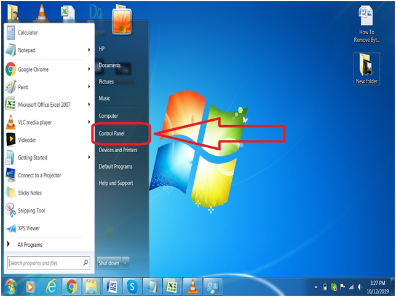
Task: Launch Notepad from the Start menu
Action: 48,50
